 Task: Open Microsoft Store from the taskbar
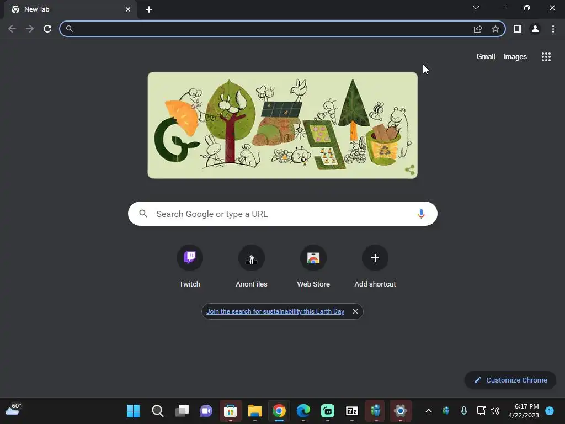pos(230,411)
